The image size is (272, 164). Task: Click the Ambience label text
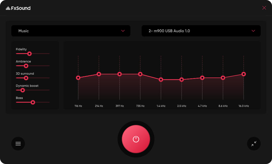pyautogui.click(x=23, y=61)
